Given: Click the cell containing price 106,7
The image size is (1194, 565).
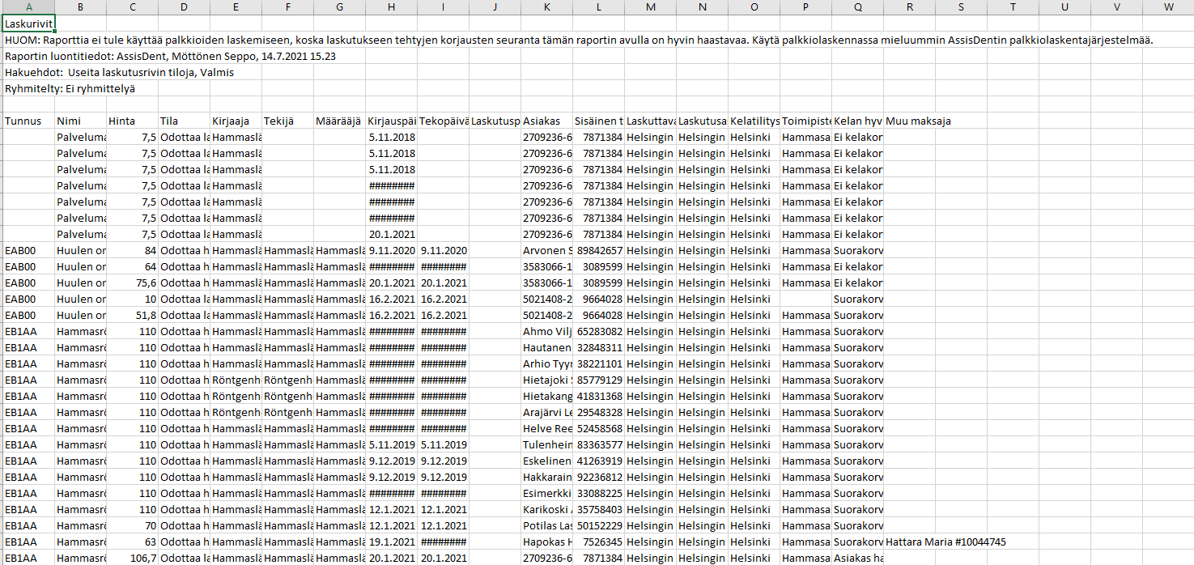Looking at the screenshot, I should [132, 558].
